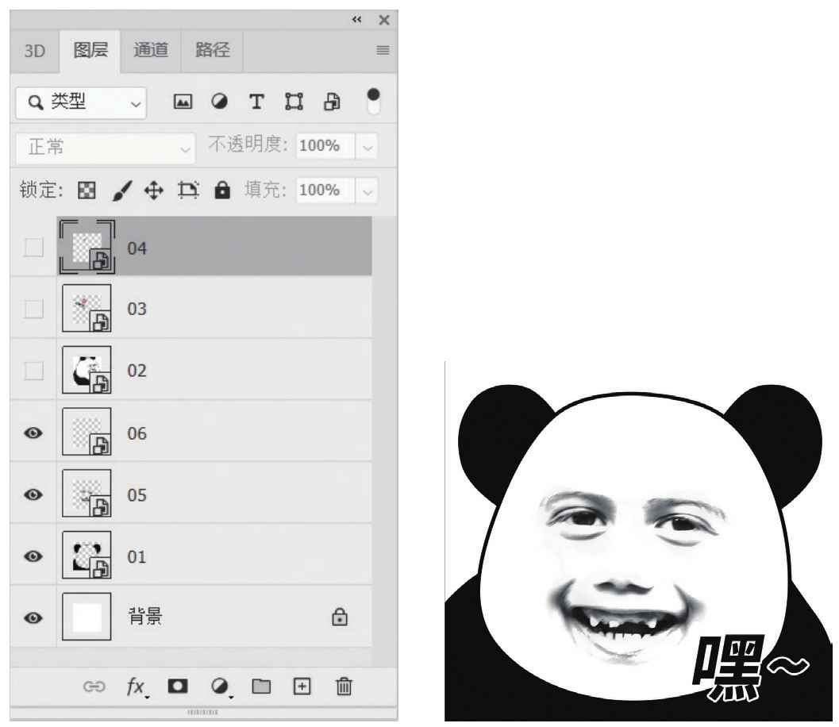The image size is (839, 727).
Task: Click the 填充 value field
Action: tap(325, 190)
